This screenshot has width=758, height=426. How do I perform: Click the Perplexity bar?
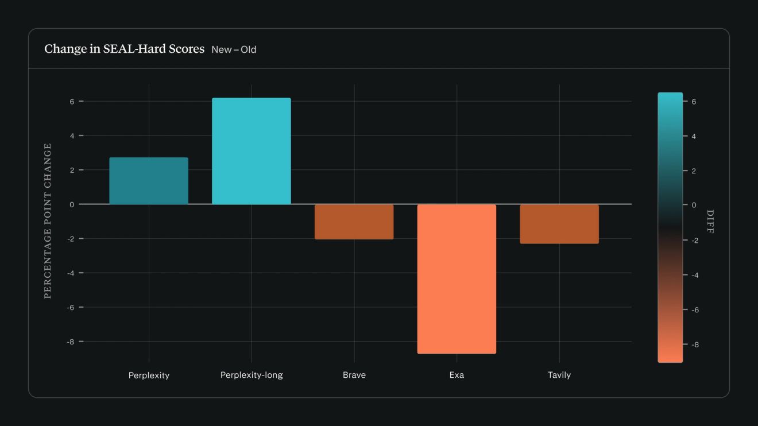pyautogui.click(x=149, y=181)
